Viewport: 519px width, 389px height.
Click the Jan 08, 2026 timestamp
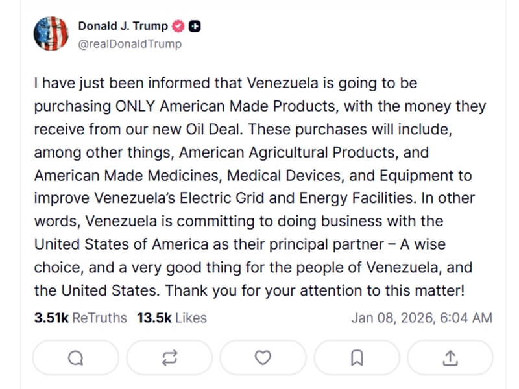(422, 318)
